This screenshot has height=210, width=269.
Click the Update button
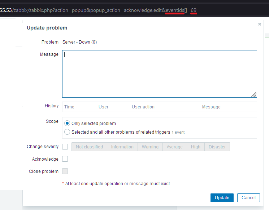coord(222,197)
